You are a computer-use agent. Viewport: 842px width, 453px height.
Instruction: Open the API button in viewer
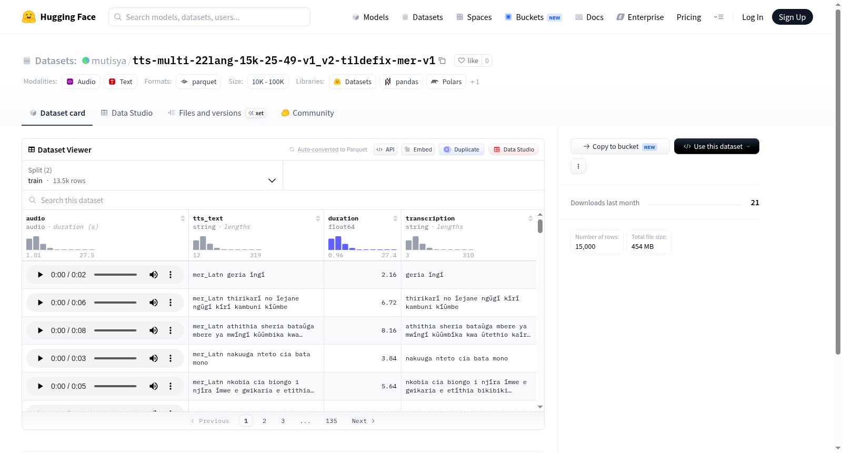tap(385, 149)
